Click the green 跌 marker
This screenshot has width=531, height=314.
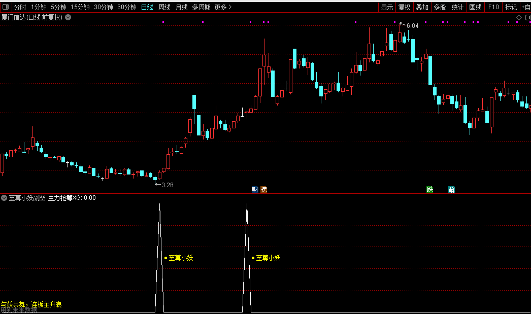pyautogui.click(x=430, y=190)
